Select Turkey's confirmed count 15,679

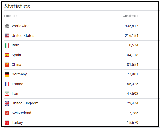(x=132, y=123)
